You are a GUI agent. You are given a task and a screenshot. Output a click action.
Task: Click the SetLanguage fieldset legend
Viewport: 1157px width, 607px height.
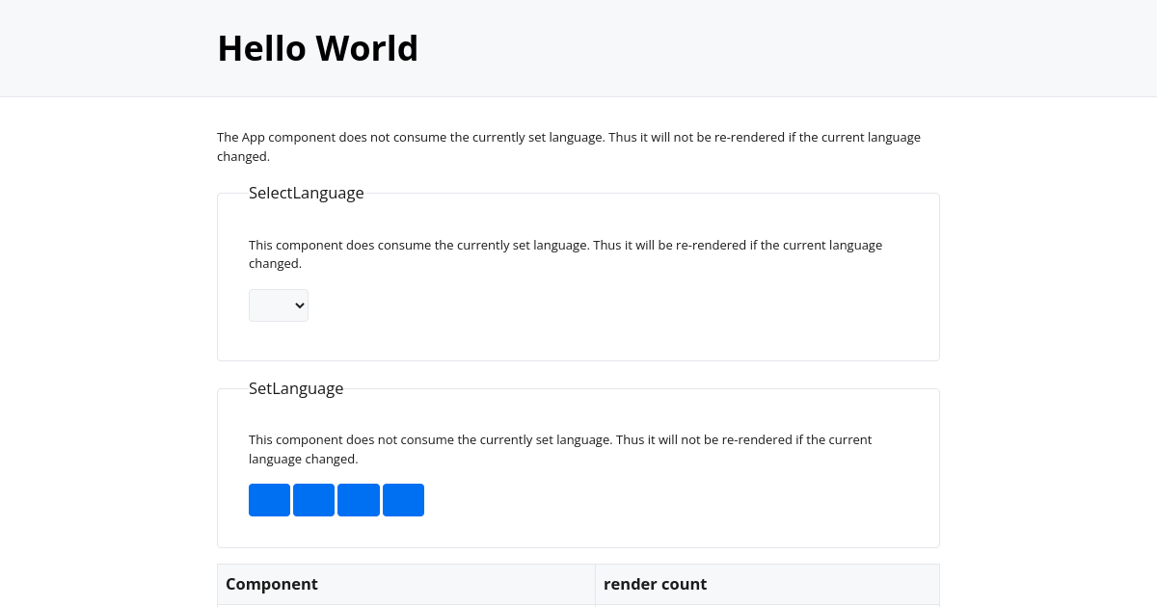296,388
